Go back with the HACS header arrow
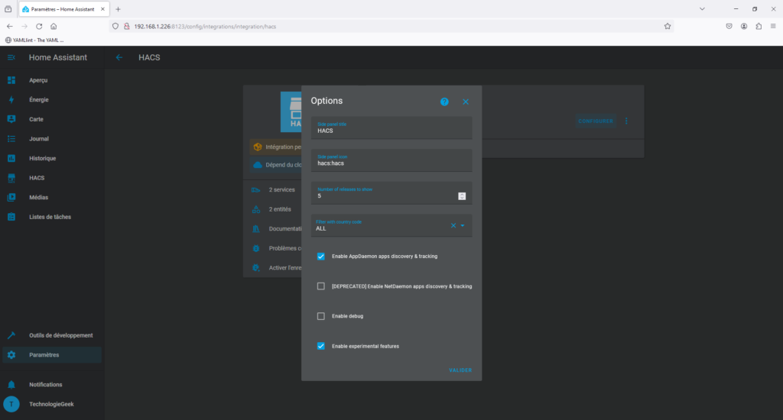Image resolution: width=783 pixels, height=420 pixels. [x=119, y=57]
